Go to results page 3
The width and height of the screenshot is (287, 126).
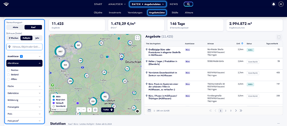(231, 110)
